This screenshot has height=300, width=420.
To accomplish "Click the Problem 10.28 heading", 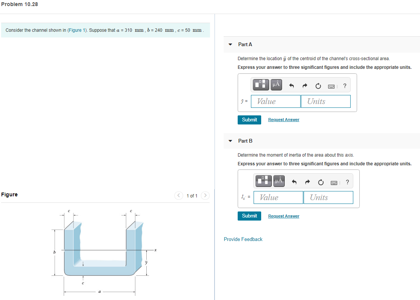I will coord(20,4).
